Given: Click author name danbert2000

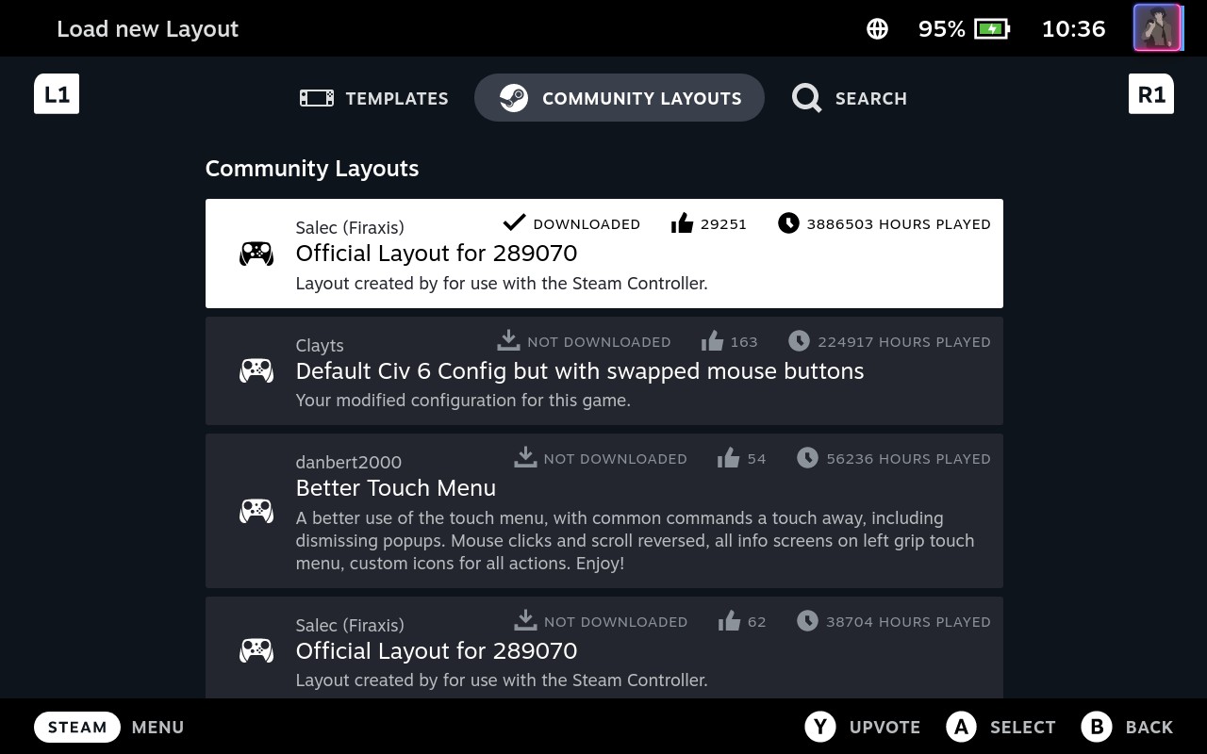Looking at the screenshot, I should tap(349, 462).
